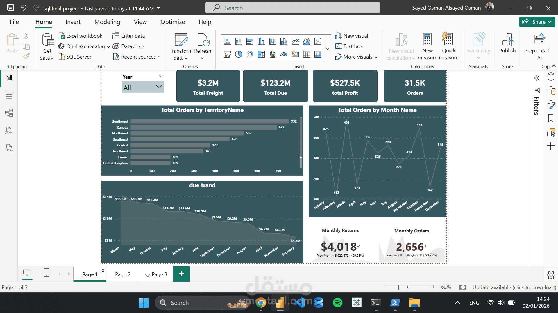Open Model view in left sidebar
Viewport: 558px width, 313px height.
(9, 113)
